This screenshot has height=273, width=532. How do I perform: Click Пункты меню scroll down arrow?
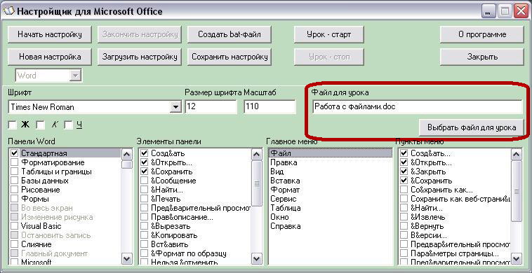point(517,259)
